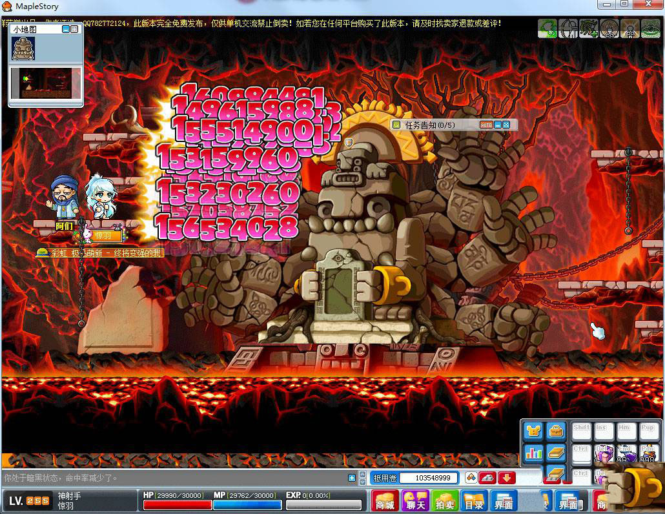Open the 聊天 chat button
This screenshot has height=514, width=665.
(x=415, y=501)
